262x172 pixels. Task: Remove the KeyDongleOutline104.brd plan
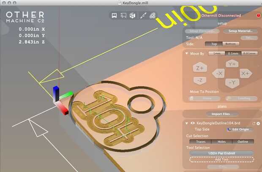[x=258, y=123]
